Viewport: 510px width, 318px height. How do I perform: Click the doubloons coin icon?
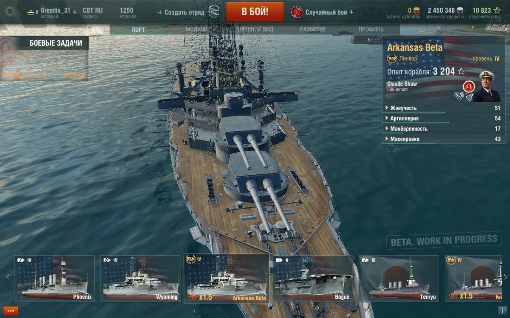[x=416, y=10]
